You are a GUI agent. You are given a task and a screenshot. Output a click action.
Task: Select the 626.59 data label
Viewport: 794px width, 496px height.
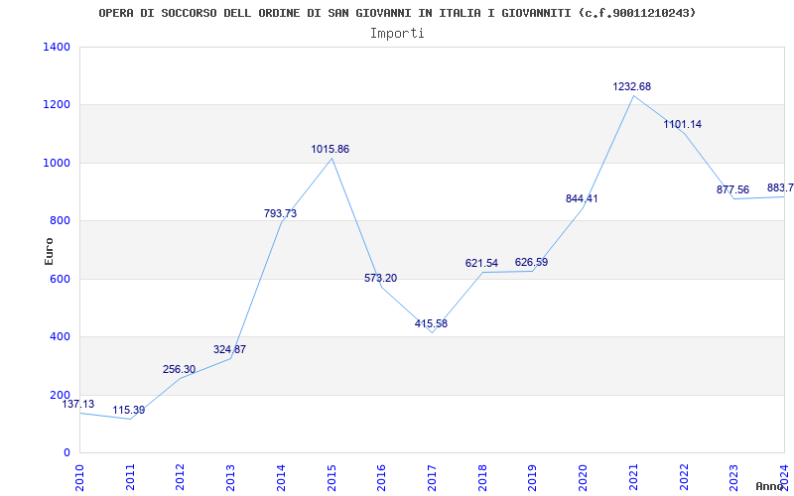pyautogui.click(x=532, y=262)
